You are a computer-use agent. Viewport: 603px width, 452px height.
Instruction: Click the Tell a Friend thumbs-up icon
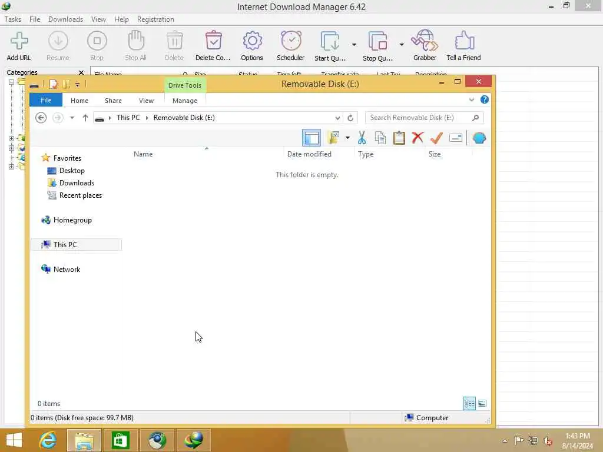tap(464, 46)
